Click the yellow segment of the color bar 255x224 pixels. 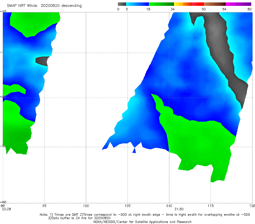pyautogui.click(x=178, y=4)
